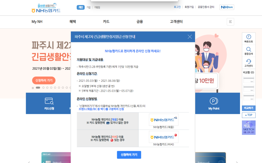Click the NH농협 개인카드[채움] 이용 cell
The height and width of the screenshot is (163, 262).
click(108, 121)
